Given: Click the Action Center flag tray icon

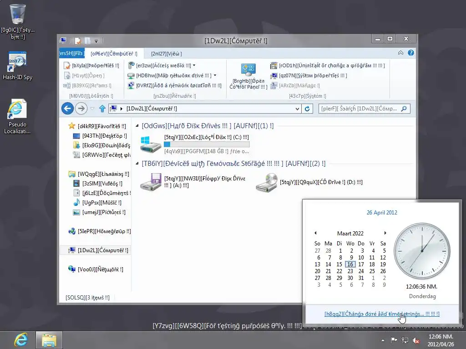Looking at the screenshot, I should [x=394, y=340].
